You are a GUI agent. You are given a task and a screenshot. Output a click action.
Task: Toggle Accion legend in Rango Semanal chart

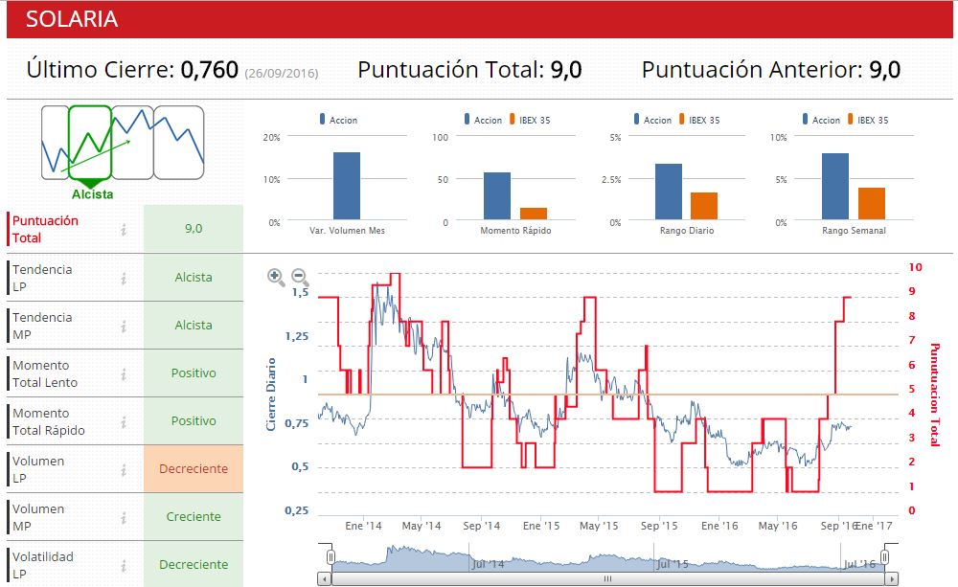821,120
